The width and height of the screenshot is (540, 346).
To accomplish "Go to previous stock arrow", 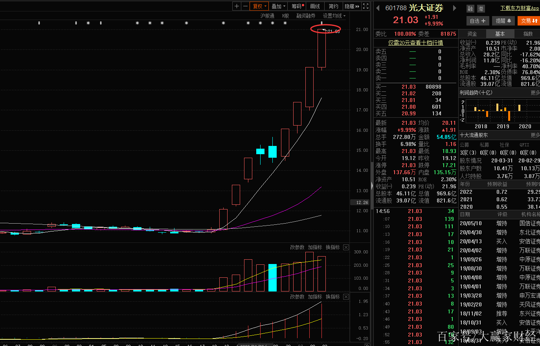I will [378, 8].
